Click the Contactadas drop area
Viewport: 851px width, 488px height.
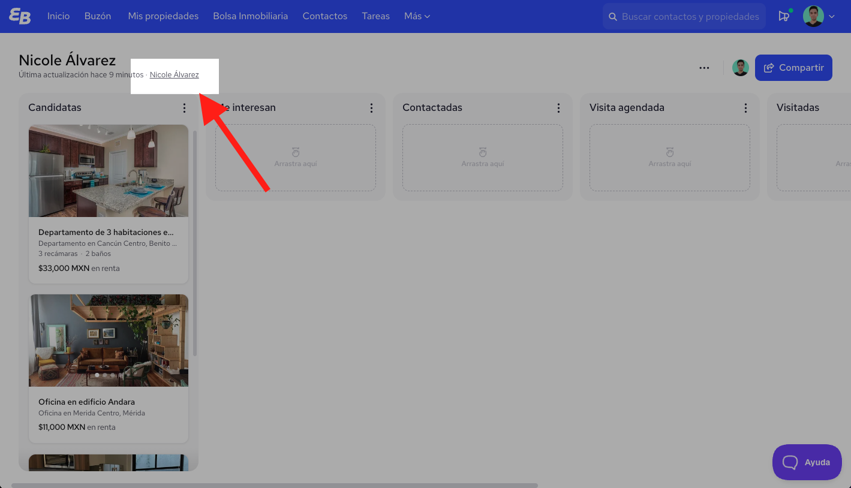(483, 158)
